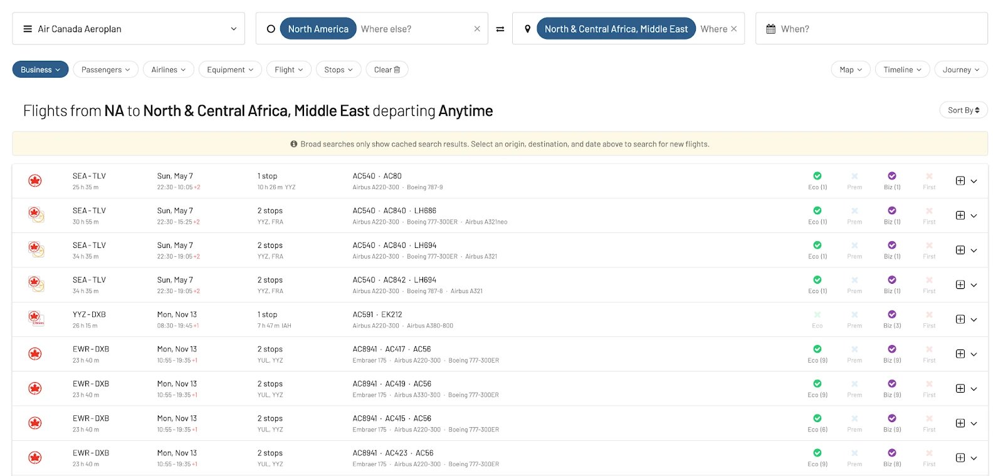Click Biz (1) purple check for AC540 AC842 LH694

point(892,280)
